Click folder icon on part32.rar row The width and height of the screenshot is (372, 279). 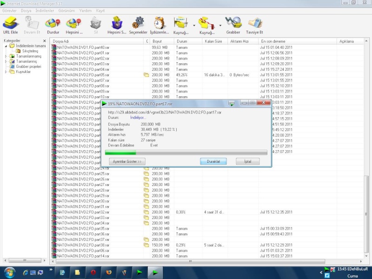(x=146, y=212)
